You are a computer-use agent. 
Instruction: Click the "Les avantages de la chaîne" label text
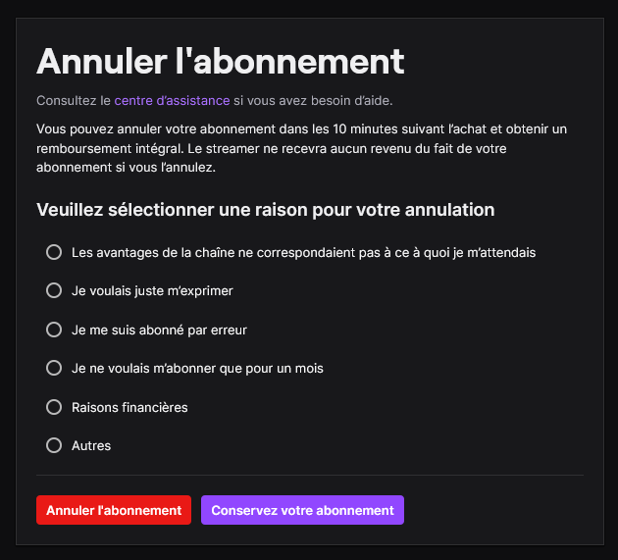(x=303, y=252)
